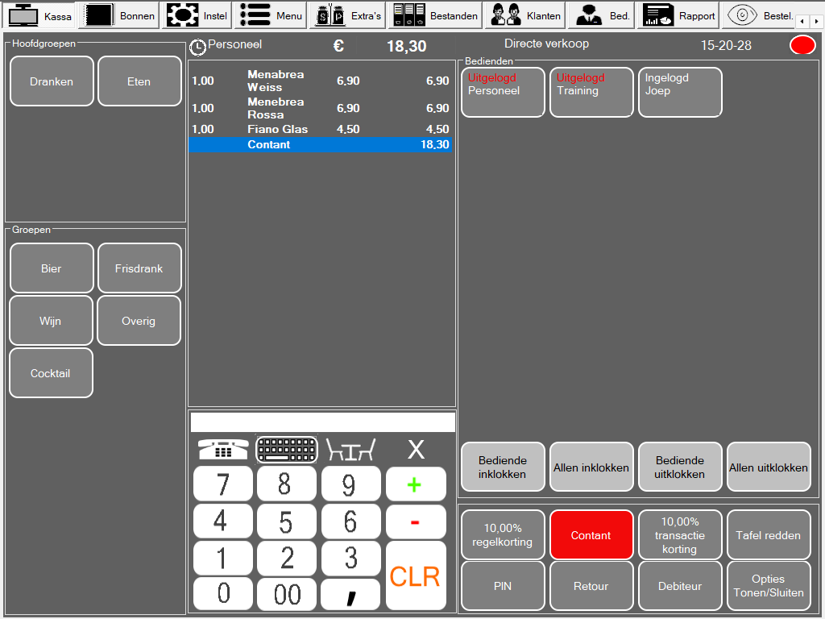Image resolution: width=825 pixels, height=619 pixels.
Task: Click the table and chairs icon
Action: (x=350, y=450)
